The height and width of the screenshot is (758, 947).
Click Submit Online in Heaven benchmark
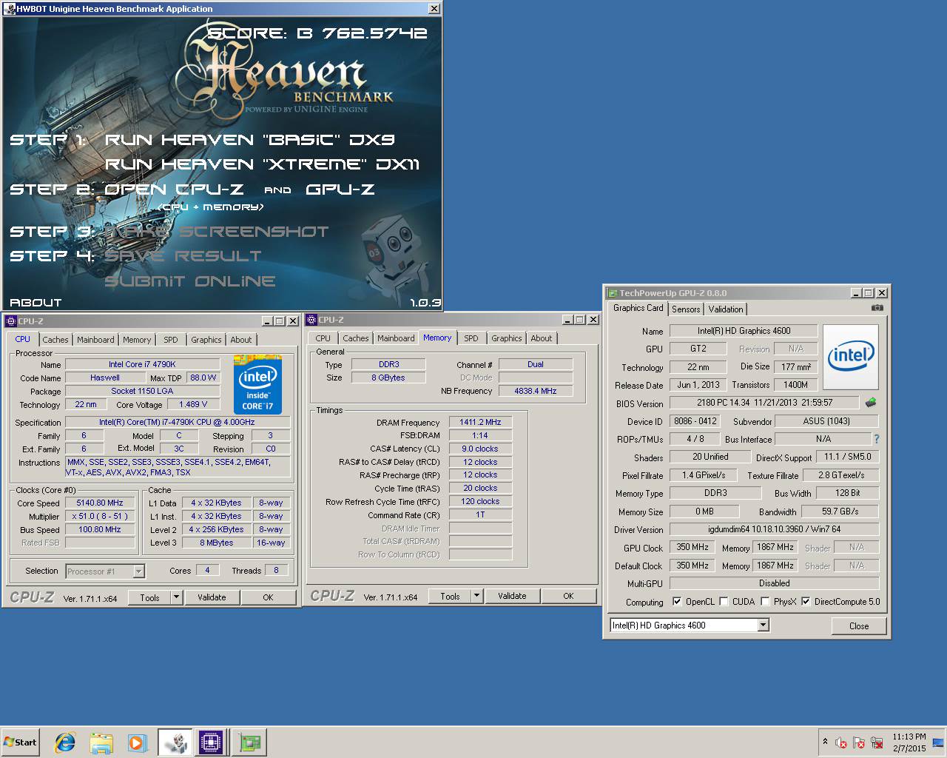pos(190,281)
